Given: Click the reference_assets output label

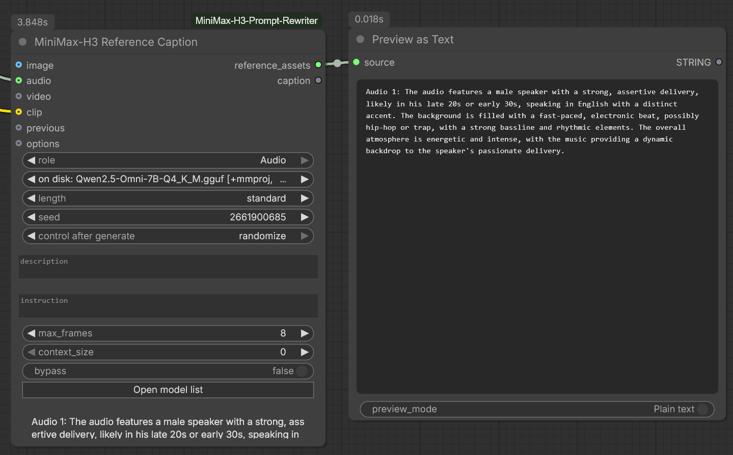Looking at the screenshot, I should [x=272, y=66].
